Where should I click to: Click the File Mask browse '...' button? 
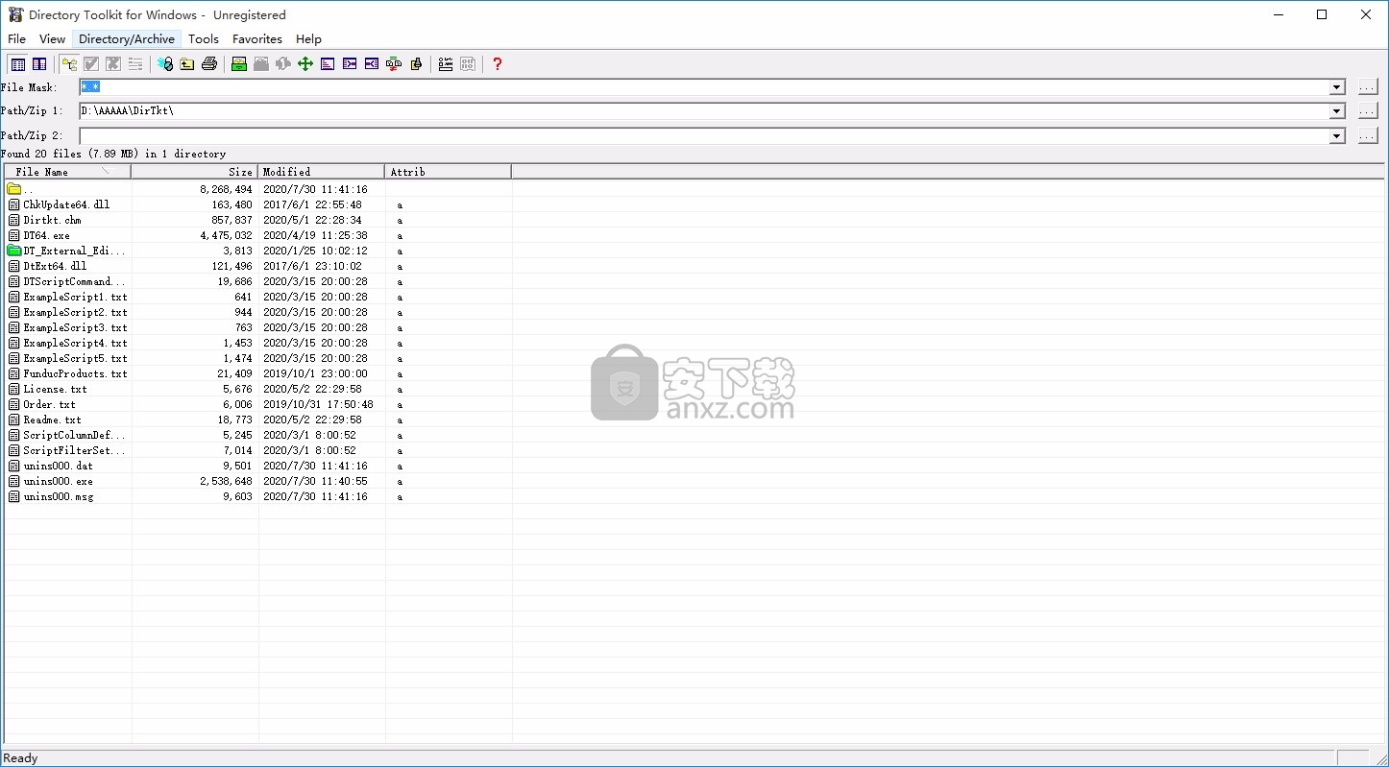1368,87
